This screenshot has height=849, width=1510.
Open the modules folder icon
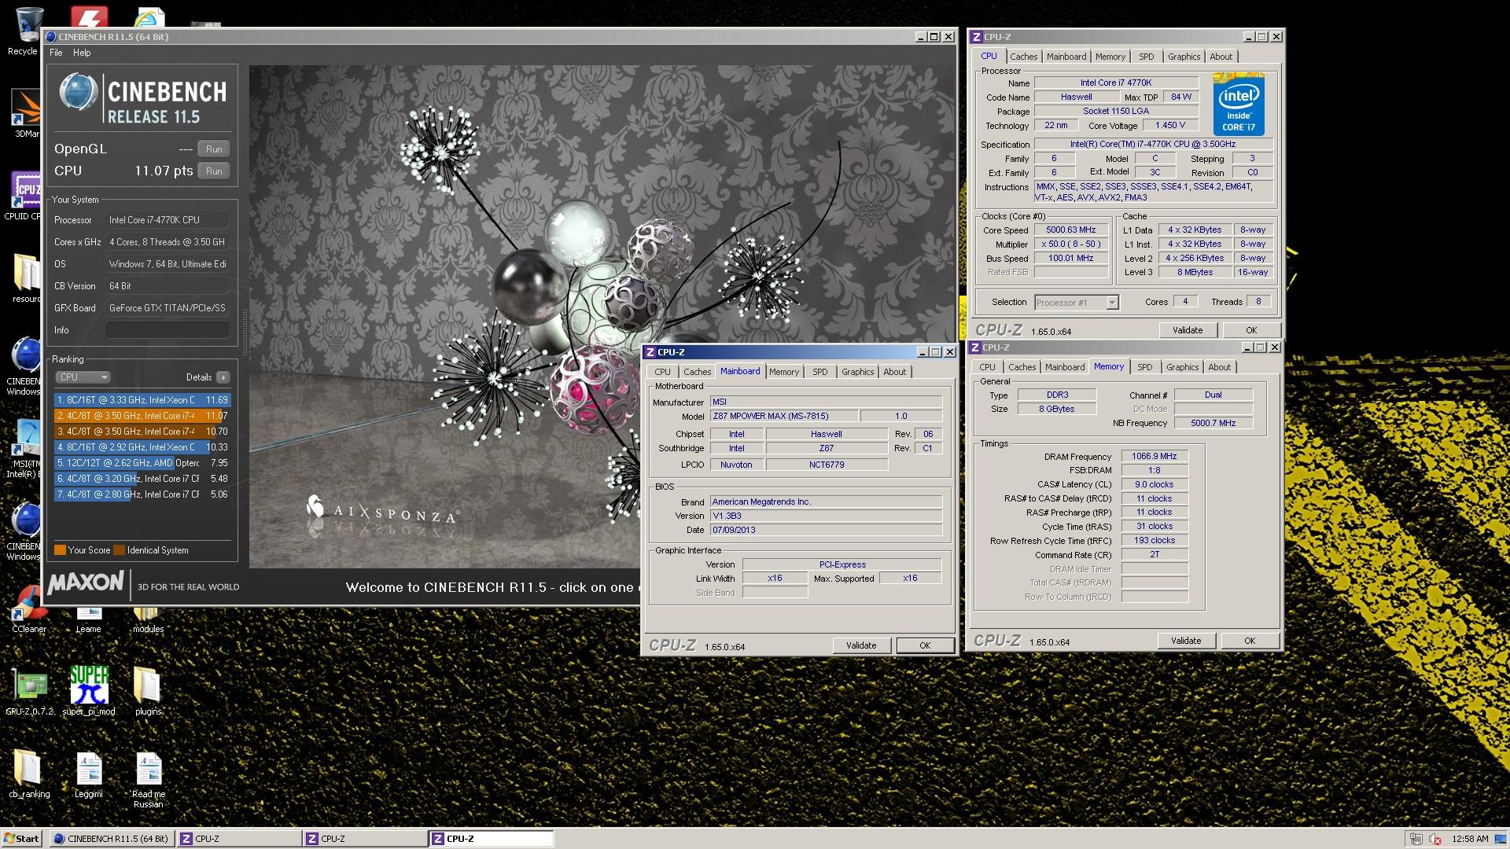148,619
